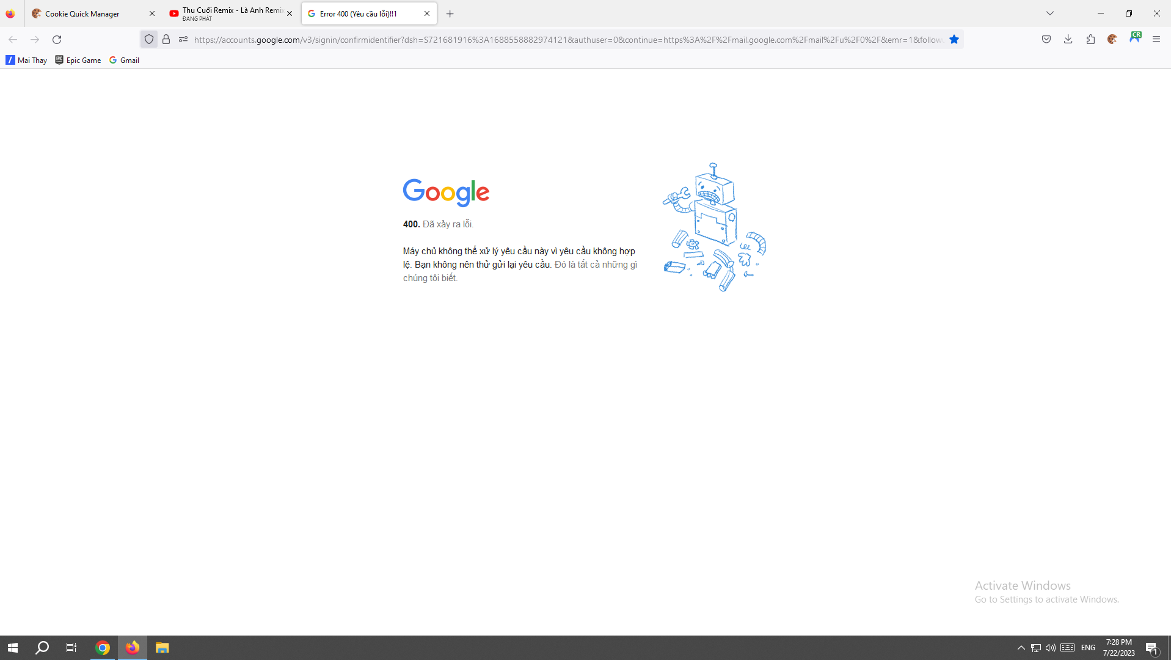Change ENG input language
This screenshot has width=1171, height=660.
pyautogui.click(x=1088, y=648)
